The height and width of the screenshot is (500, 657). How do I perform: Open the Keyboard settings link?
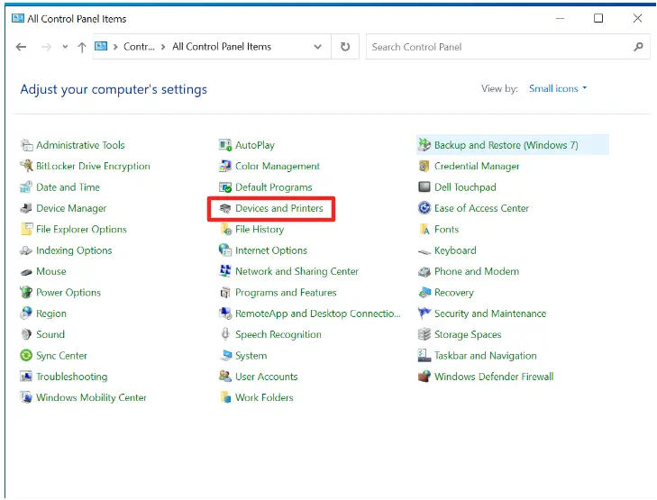(455, 250)
